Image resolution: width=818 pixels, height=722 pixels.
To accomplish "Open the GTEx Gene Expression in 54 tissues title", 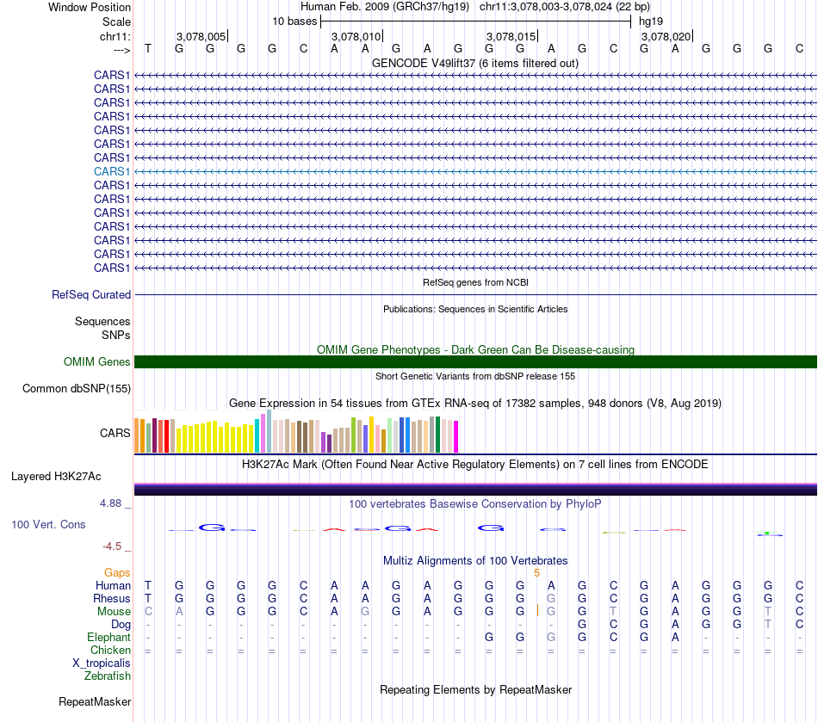I will click(475, 403).
